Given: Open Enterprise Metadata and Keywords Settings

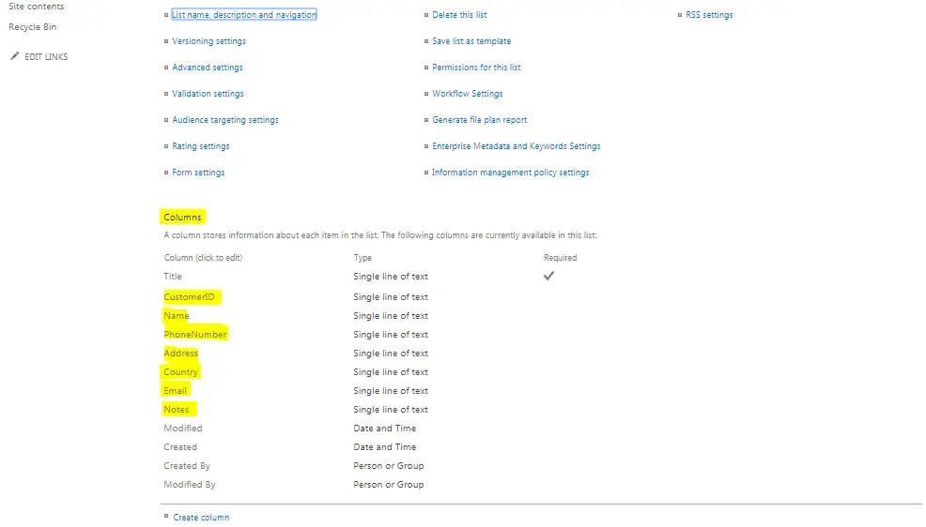Looking at the screenshot, I should [x=516, y=146].
